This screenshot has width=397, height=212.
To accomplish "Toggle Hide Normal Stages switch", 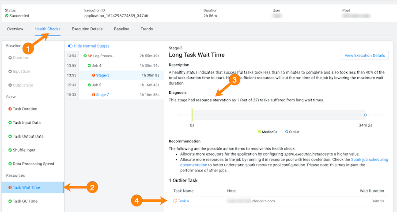I will [70, 46].
